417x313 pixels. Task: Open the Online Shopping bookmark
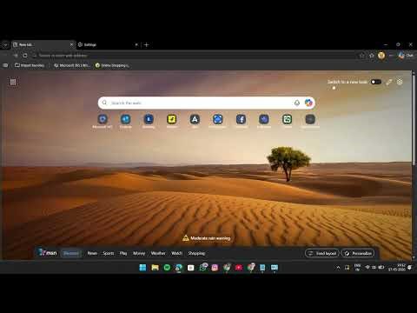point(112,65)
